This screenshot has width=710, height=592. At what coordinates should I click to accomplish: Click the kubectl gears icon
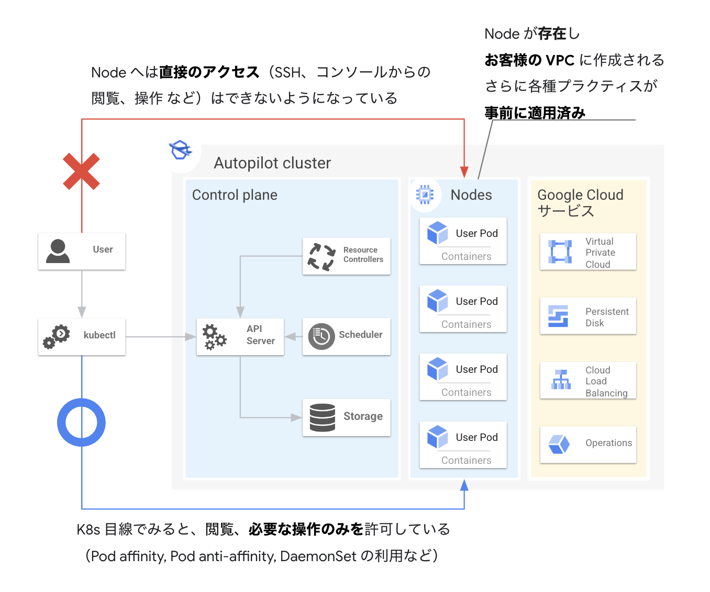click(x=57, y=337)
